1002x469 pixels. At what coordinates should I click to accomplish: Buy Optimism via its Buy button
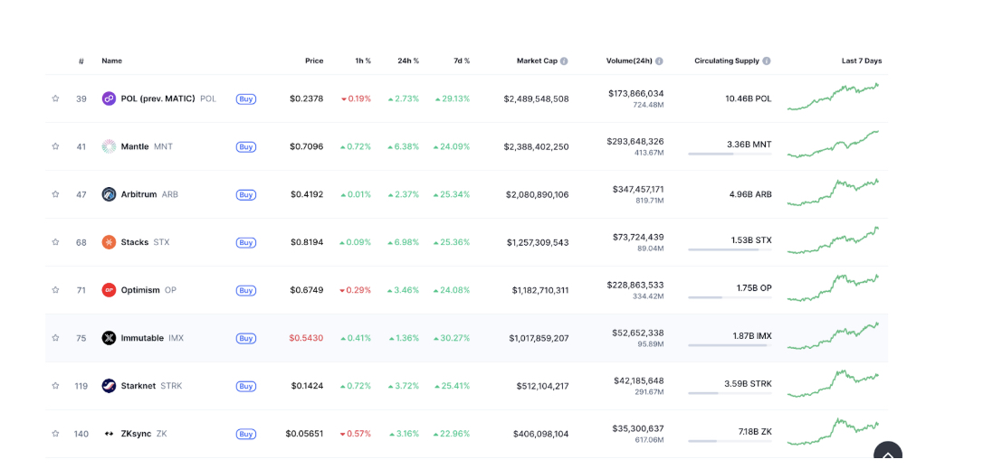pyautogui.click(x=246, y=290)
